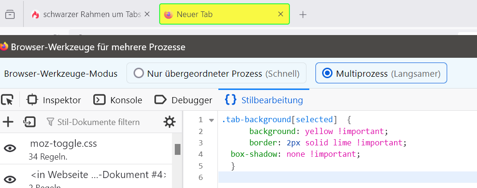The height and width of the screenshot is (188, 477).
Task: Switch to the Inspektor panel
Action: tap(54, 100)
